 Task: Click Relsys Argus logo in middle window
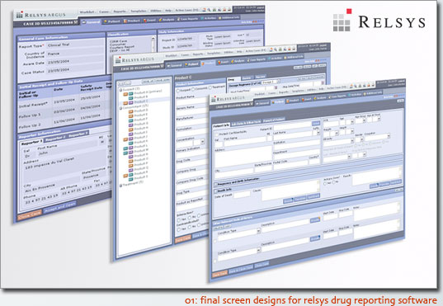tap(134, 60)
